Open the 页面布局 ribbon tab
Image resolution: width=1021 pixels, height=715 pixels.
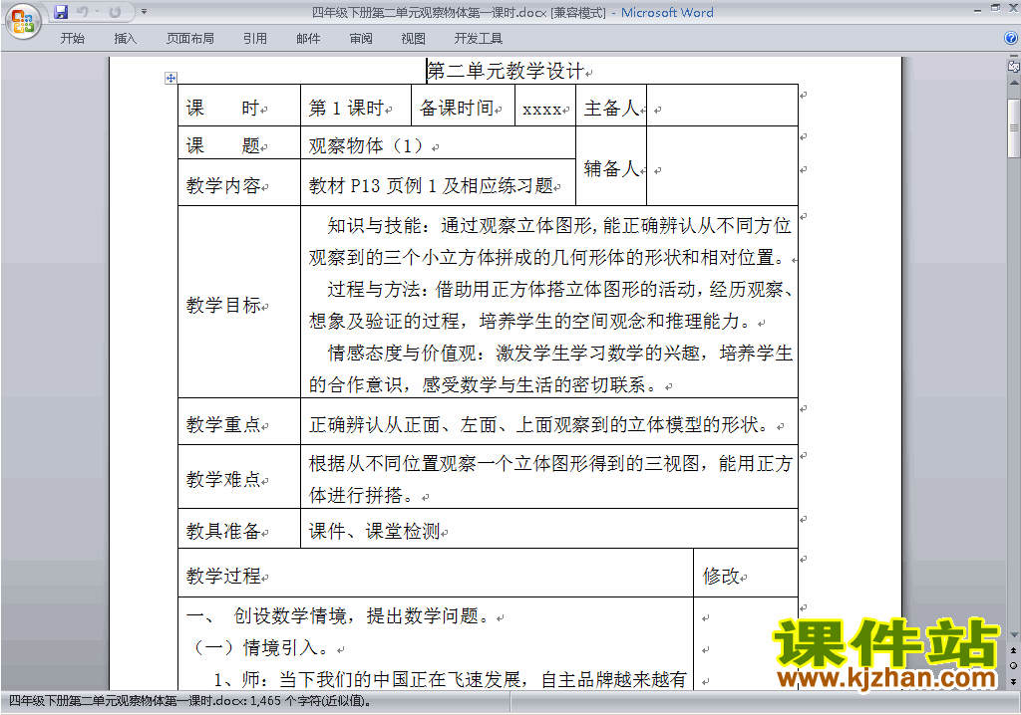coord(190,39)
